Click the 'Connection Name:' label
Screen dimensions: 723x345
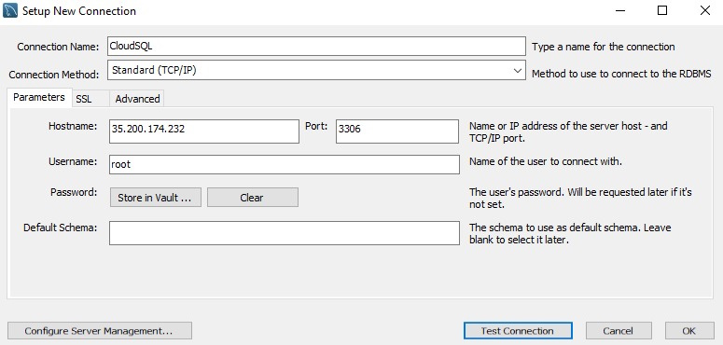point(58,47)
